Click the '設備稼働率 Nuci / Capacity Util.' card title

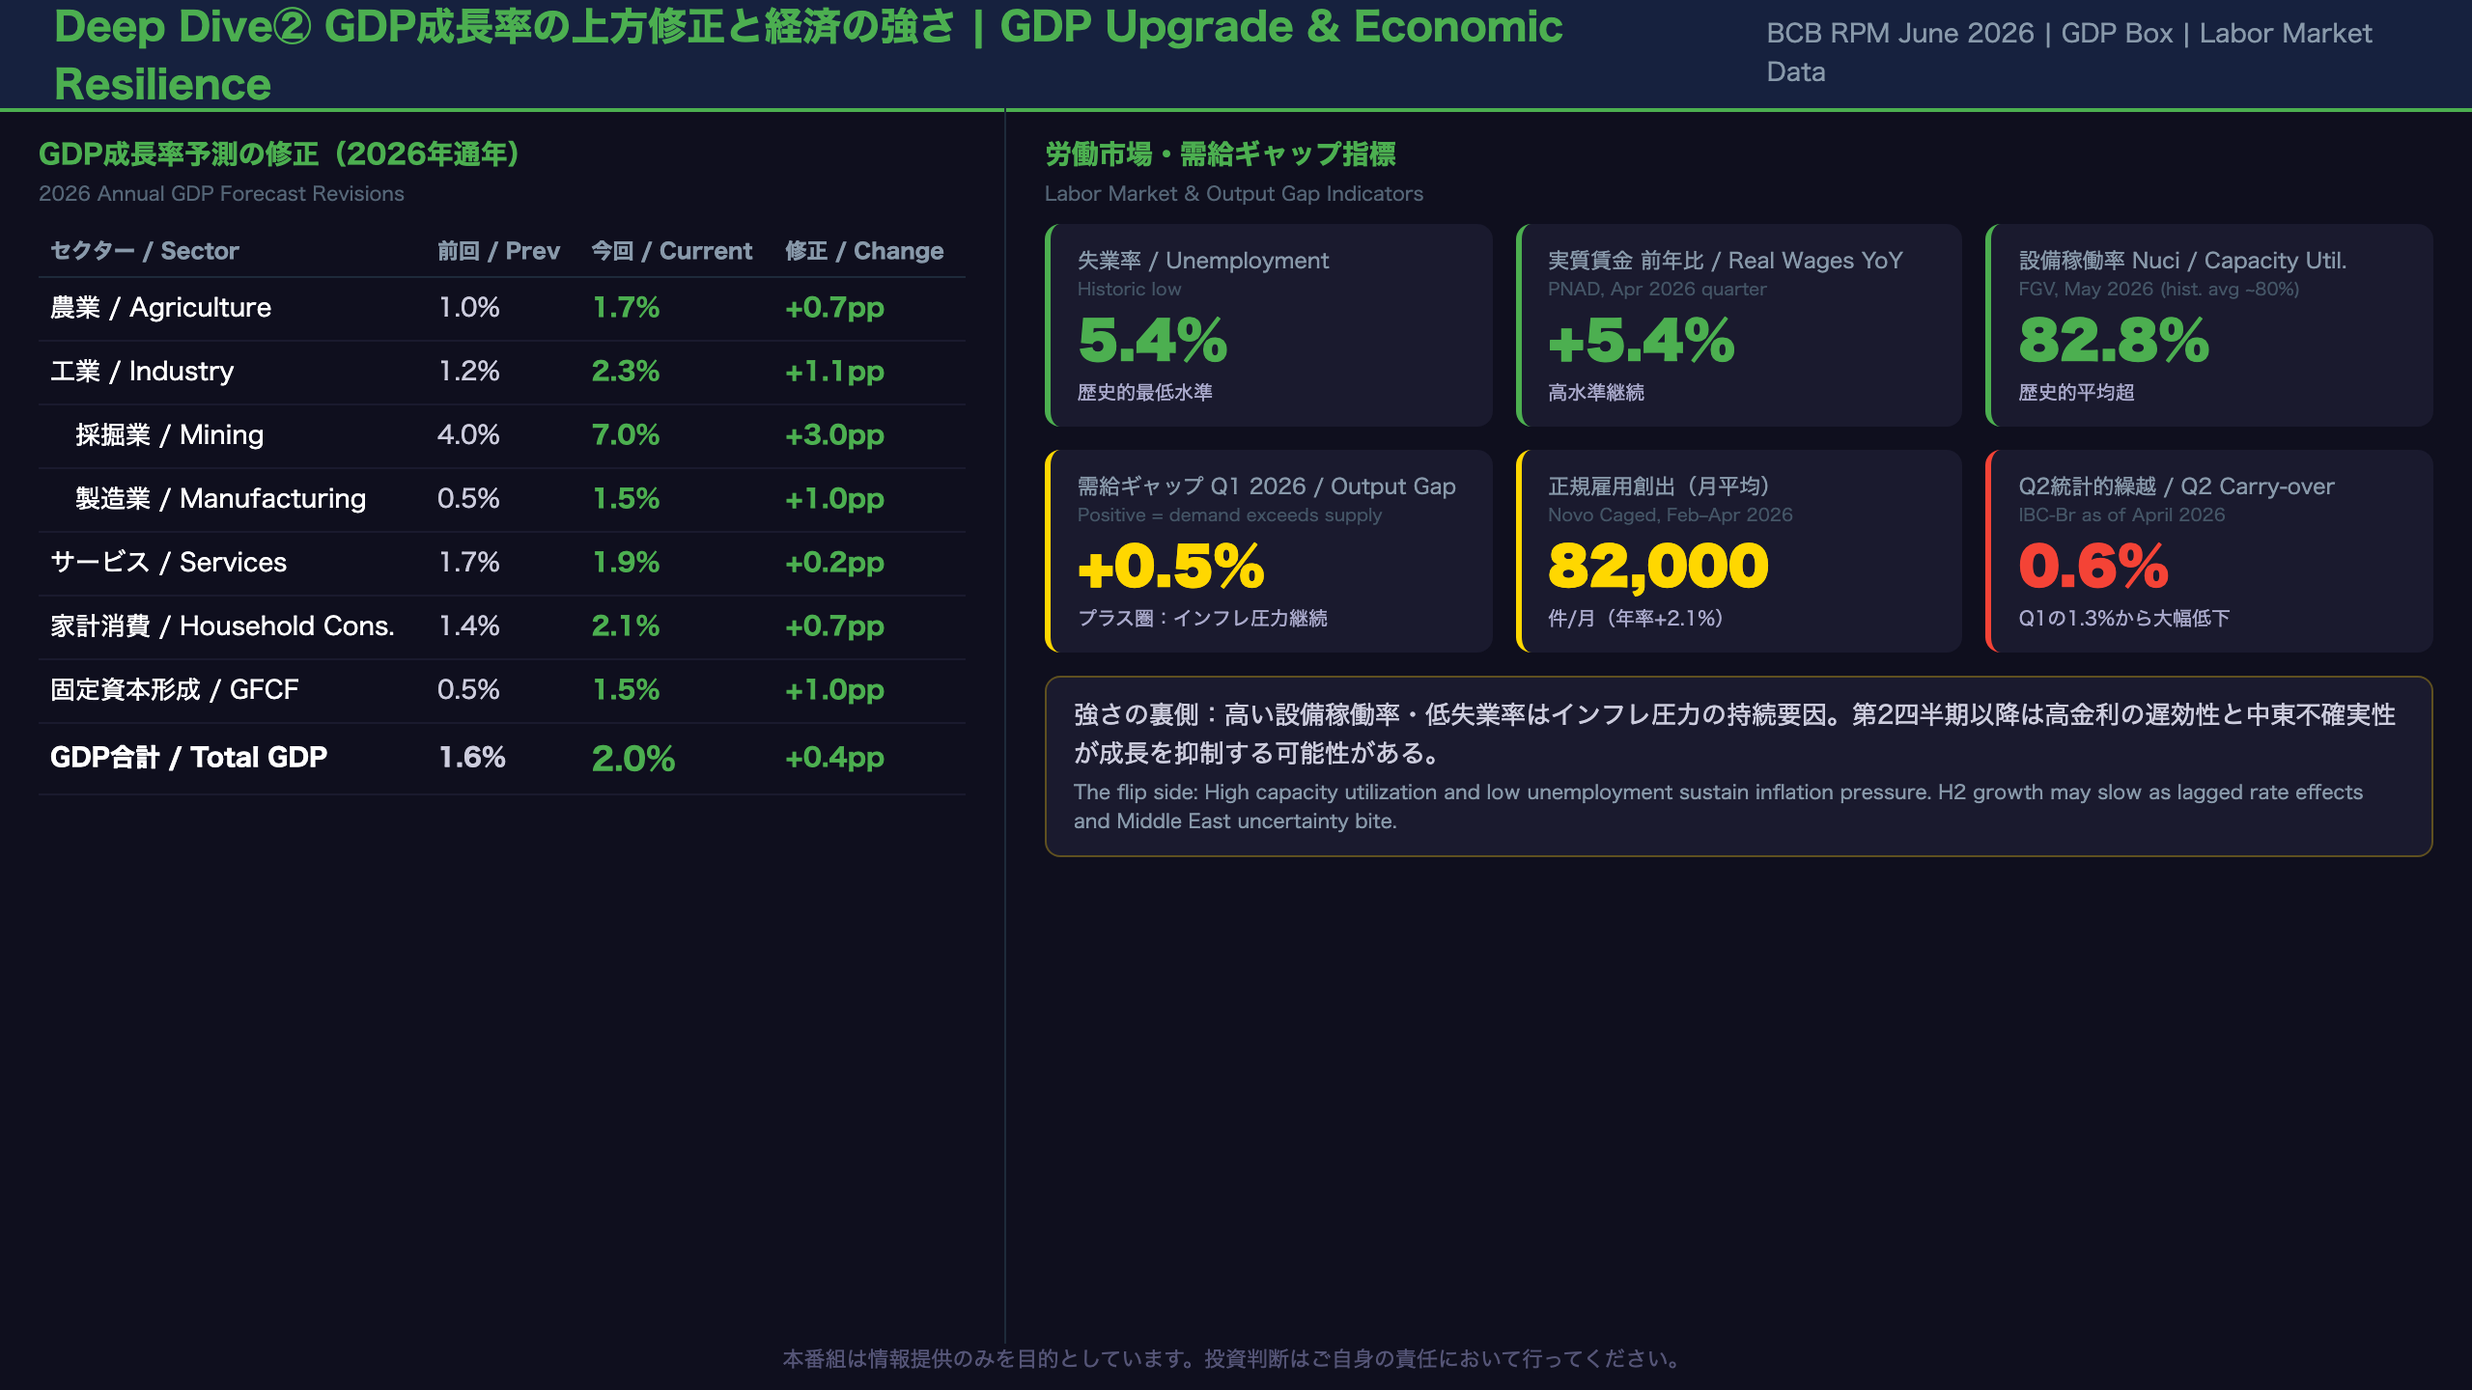2182,261
